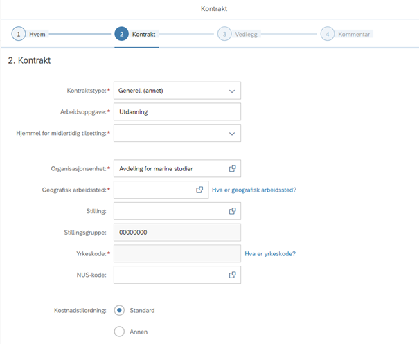Open 'Hva er yrkeskode?' help link
The width and height of the screenshot is (419, 344).
(x=270, y=254)
